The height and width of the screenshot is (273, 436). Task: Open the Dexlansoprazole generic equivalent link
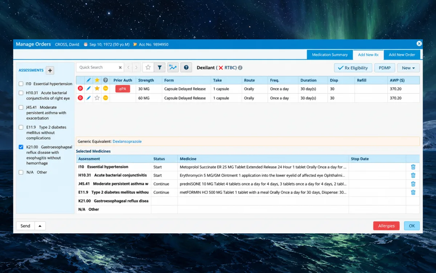click(x=127, y=141)
